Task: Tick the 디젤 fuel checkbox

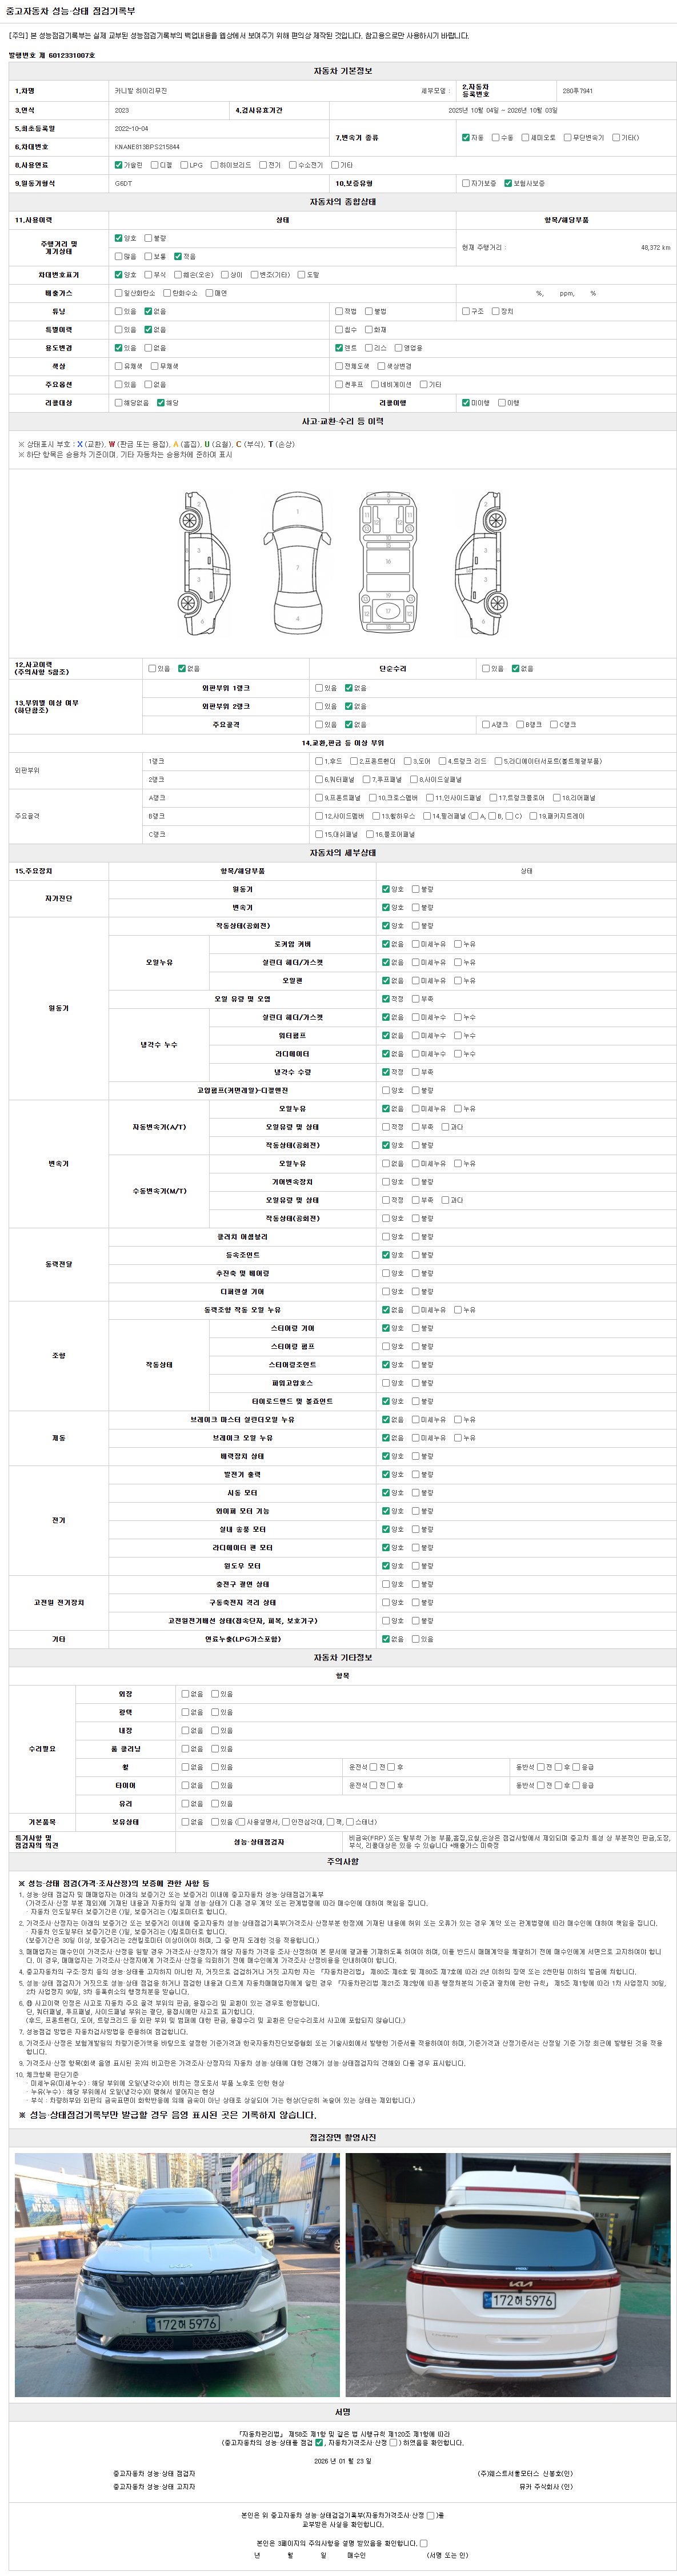Action: 155,165
